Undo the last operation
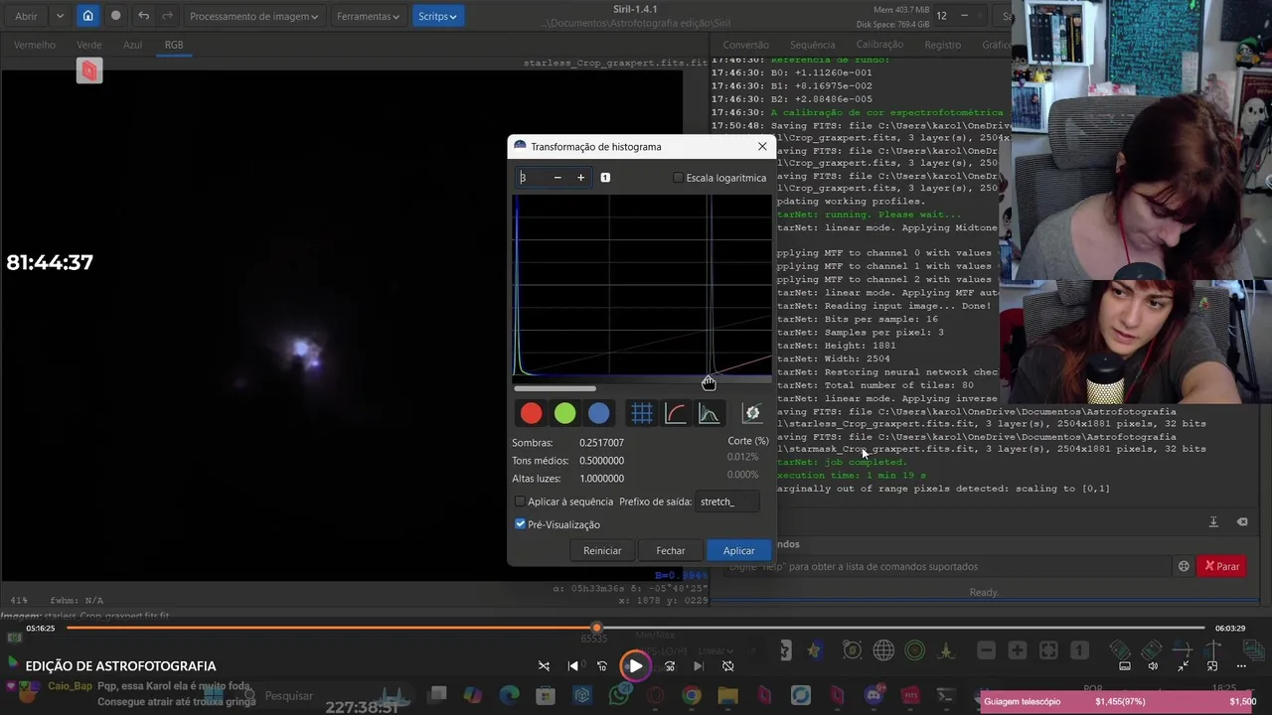The height and width of the screenshot is (715, 1272). pyautogui.click(x=144, y=16)
